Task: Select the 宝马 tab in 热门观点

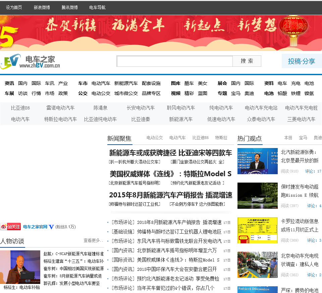Action: 303,138
